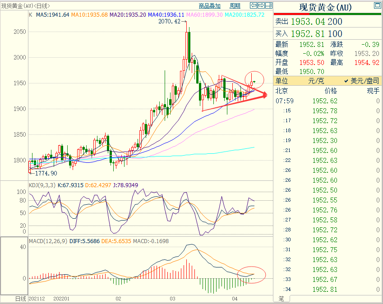Viewport: 383px width, 304px height.
Task: Click the 2070.42 high price marker
Action: pos(169,22)
